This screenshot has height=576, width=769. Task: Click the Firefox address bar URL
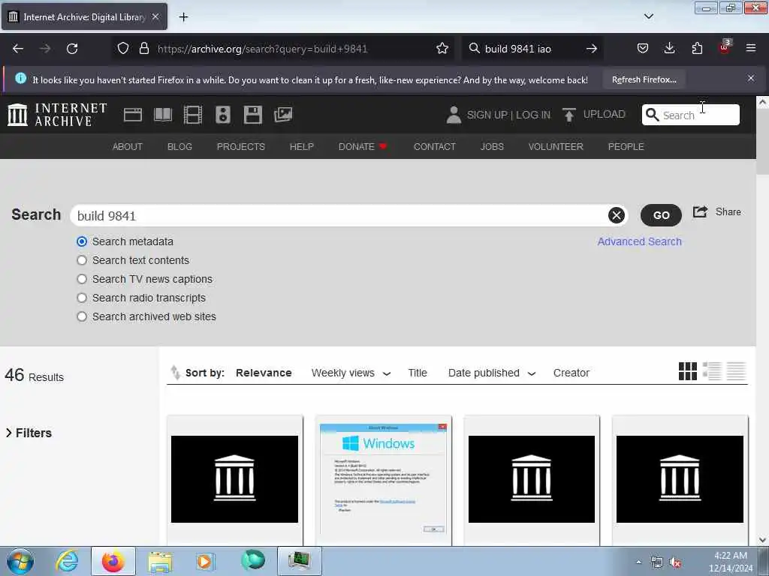[262, 49]
